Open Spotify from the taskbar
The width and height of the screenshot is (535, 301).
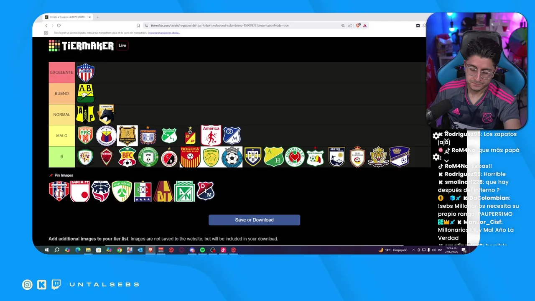(x=202, y=250)
